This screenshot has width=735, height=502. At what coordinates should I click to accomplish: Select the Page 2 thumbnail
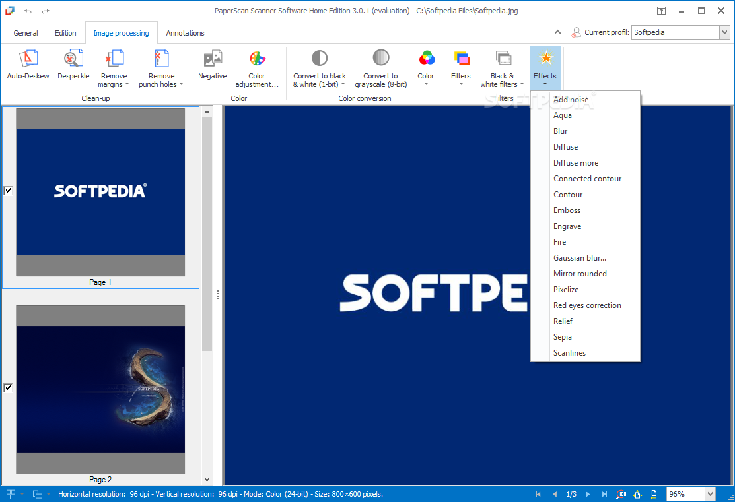click(100, 389)
